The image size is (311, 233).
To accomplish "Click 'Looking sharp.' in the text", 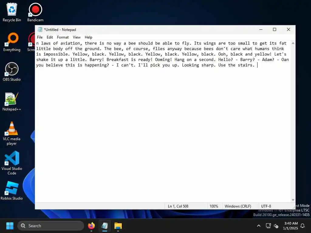I will (x=199, y=65).
